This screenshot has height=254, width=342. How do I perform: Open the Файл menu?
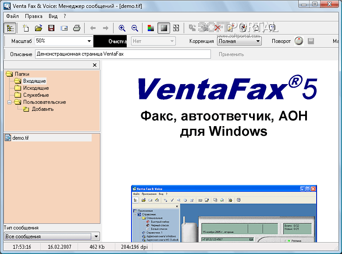click(12, 16)
